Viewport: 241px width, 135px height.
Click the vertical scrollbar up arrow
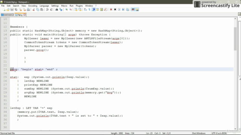click(x=235, y=19)
